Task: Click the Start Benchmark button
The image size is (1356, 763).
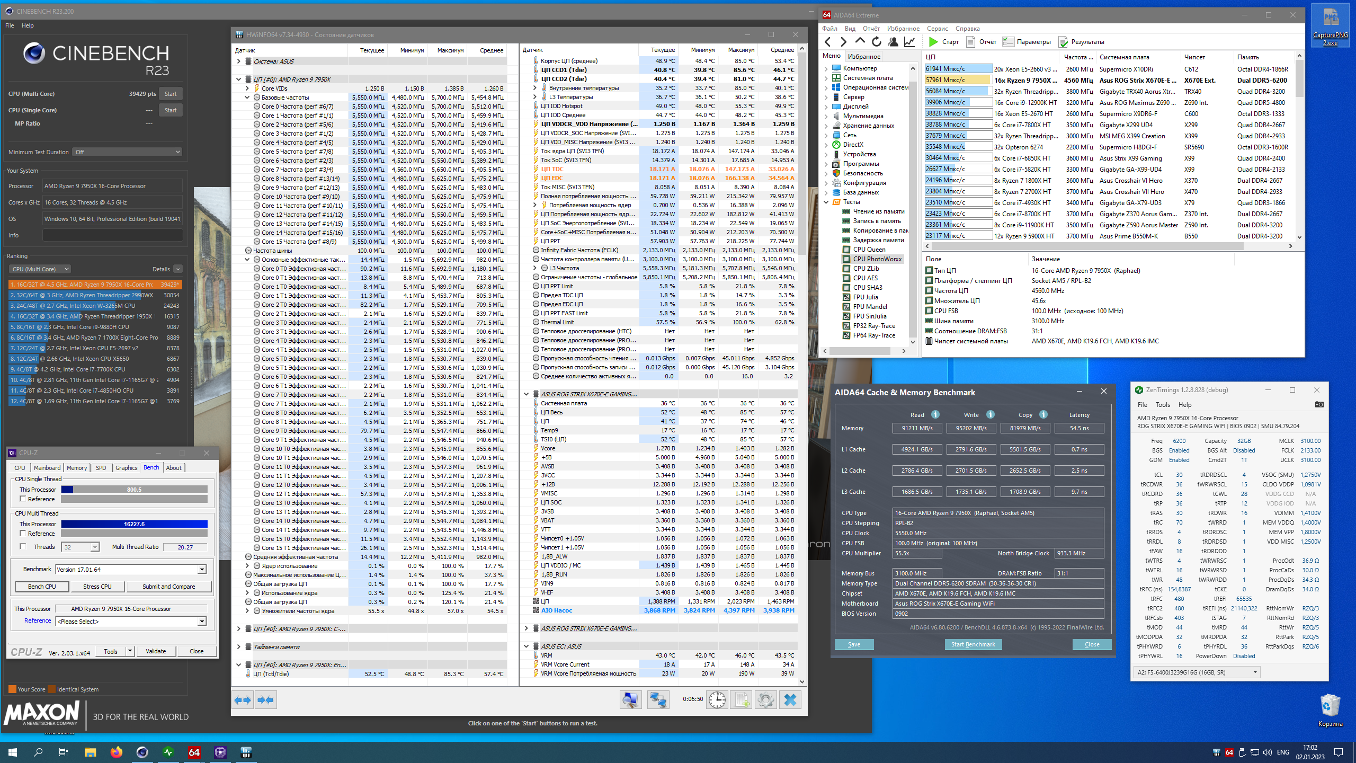Action: 973,644
